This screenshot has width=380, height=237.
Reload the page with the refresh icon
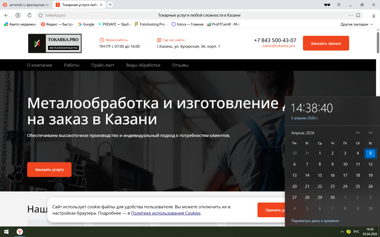pyautogui.click(x=30, y=15)
